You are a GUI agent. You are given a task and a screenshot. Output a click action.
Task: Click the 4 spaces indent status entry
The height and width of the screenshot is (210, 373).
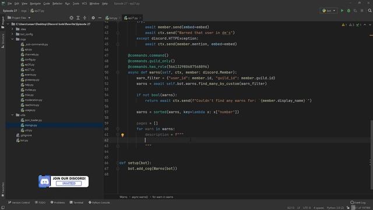319,208
